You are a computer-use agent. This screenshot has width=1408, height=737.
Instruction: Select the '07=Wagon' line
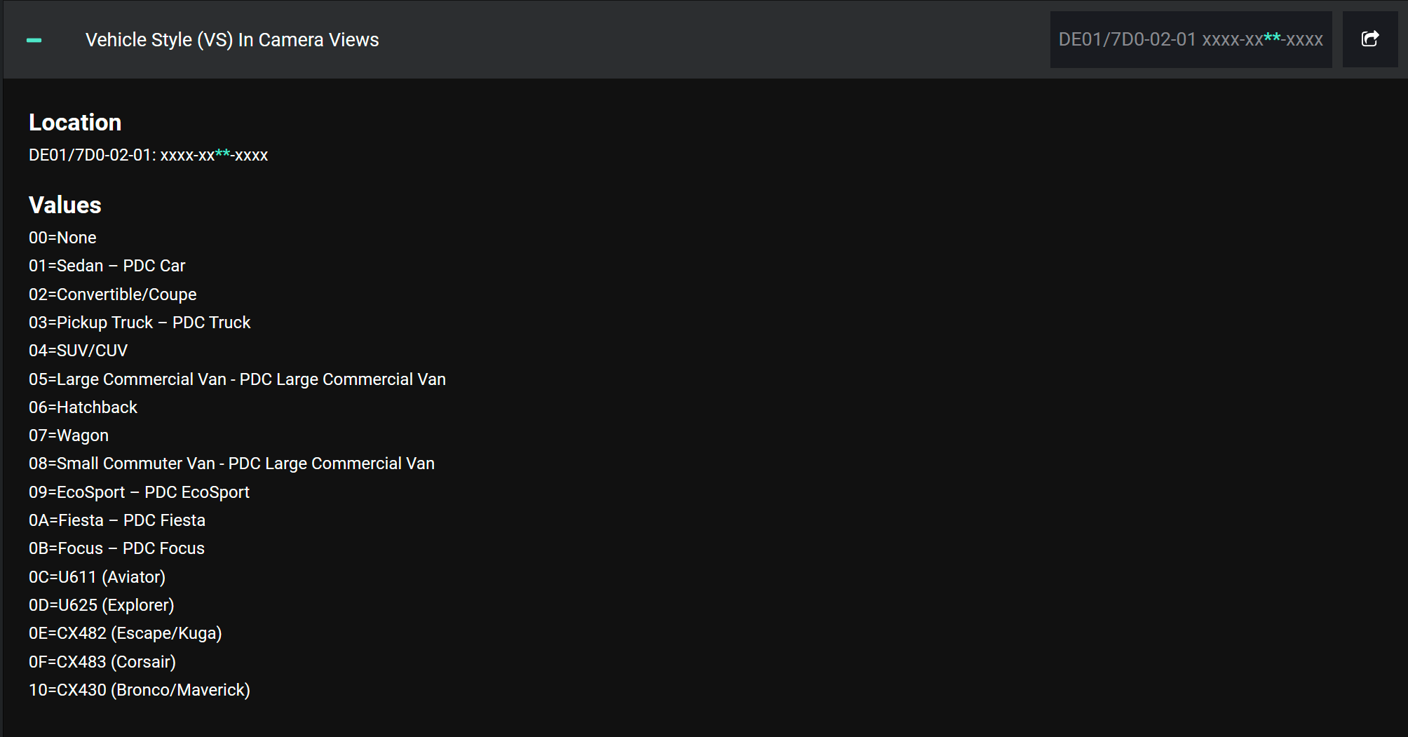pyautogui.click(x=69, y=435)
